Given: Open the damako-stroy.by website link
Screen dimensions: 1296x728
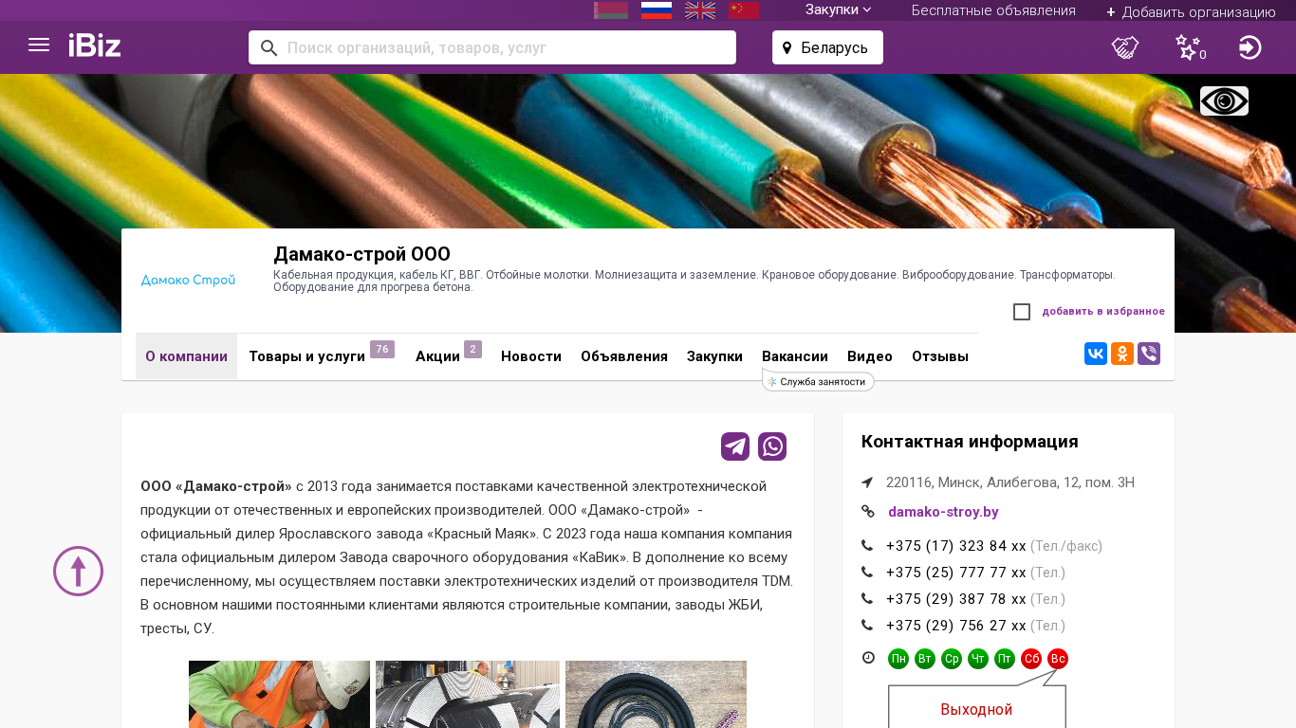Looking at the screenshot, I should tap(943, 512).
